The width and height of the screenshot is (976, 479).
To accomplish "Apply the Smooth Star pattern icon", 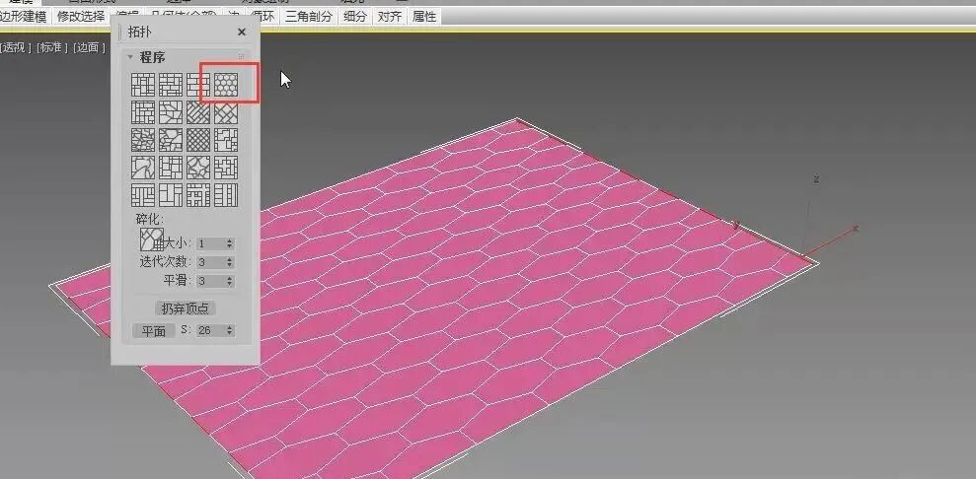I will click(198, 168).
